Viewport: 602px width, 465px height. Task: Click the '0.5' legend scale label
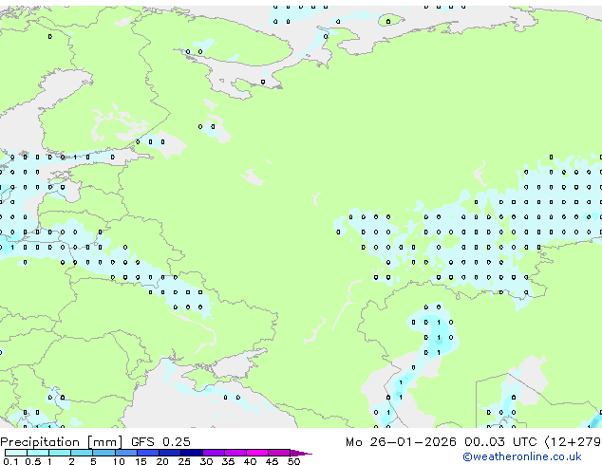pyautogui.click(x=33, y=461)
